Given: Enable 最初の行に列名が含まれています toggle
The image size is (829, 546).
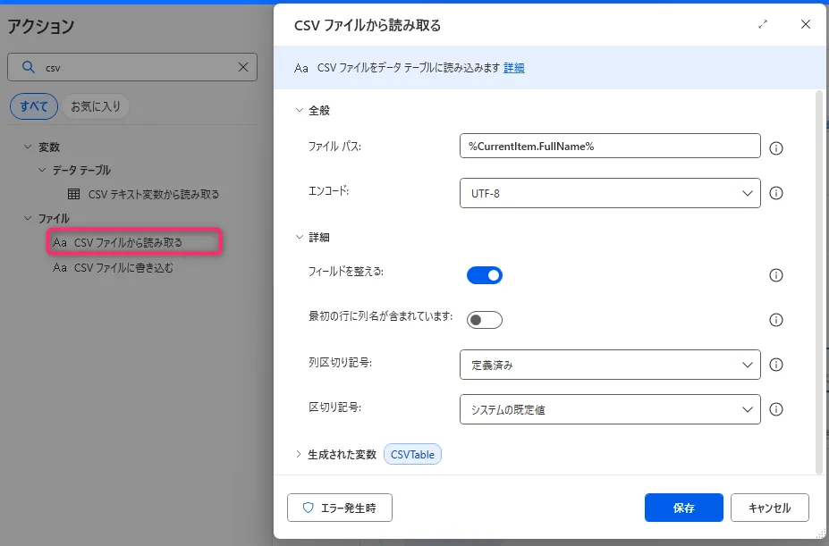Looking at the screenshot, I should pos(485,320).
